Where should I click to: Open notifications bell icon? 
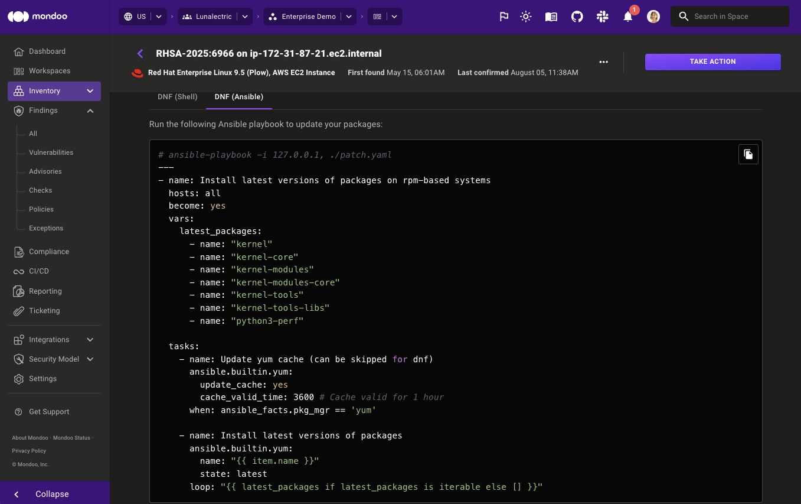pos(628,17)
